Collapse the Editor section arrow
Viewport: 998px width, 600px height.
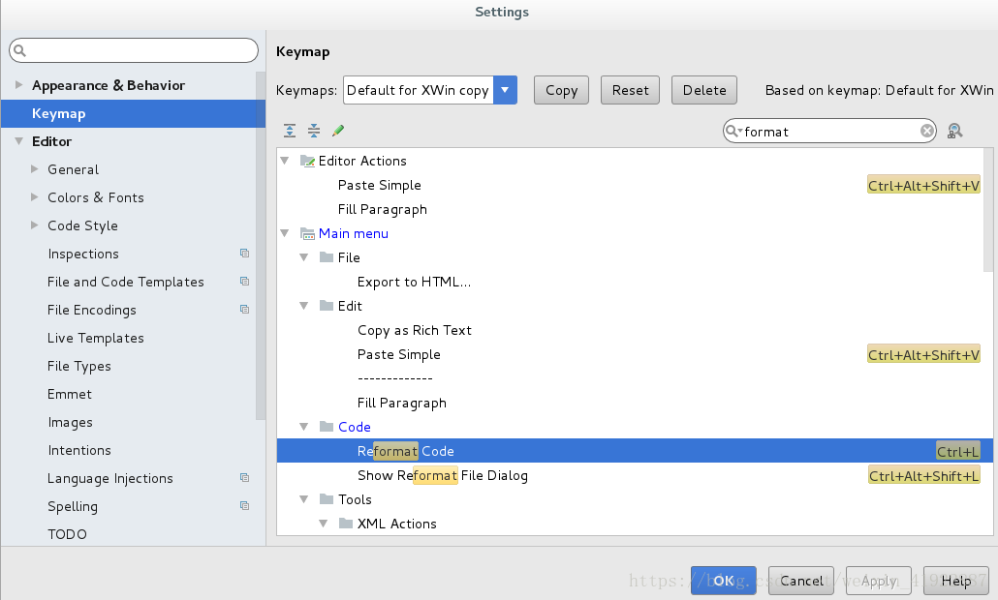pos(19,141)
